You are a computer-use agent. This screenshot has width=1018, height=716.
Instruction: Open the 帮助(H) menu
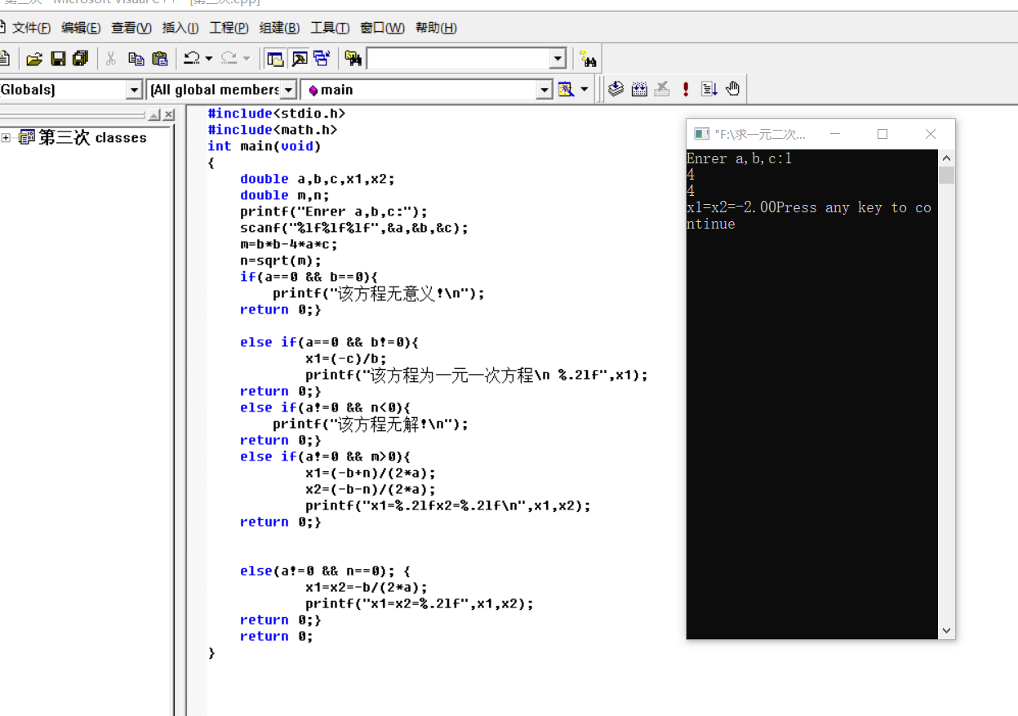tap(436, 28)
